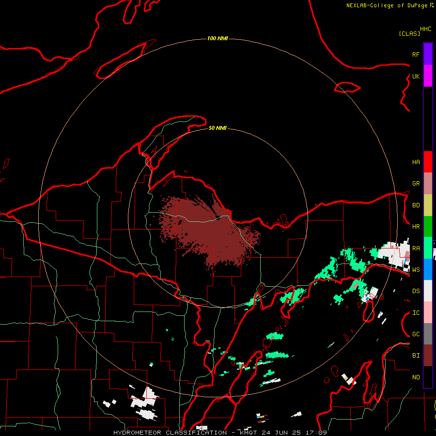The height and width of the screenshot is (436, 436).
Task: Click the white DS legend swatch
Action: (428, 291)
